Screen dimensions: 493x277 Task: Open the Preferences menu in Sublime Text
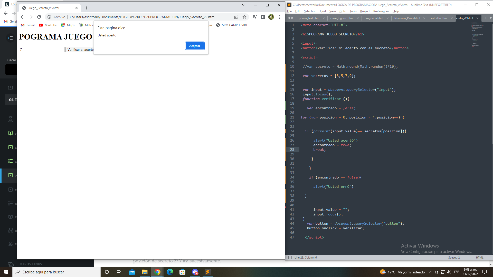point(381,11)
